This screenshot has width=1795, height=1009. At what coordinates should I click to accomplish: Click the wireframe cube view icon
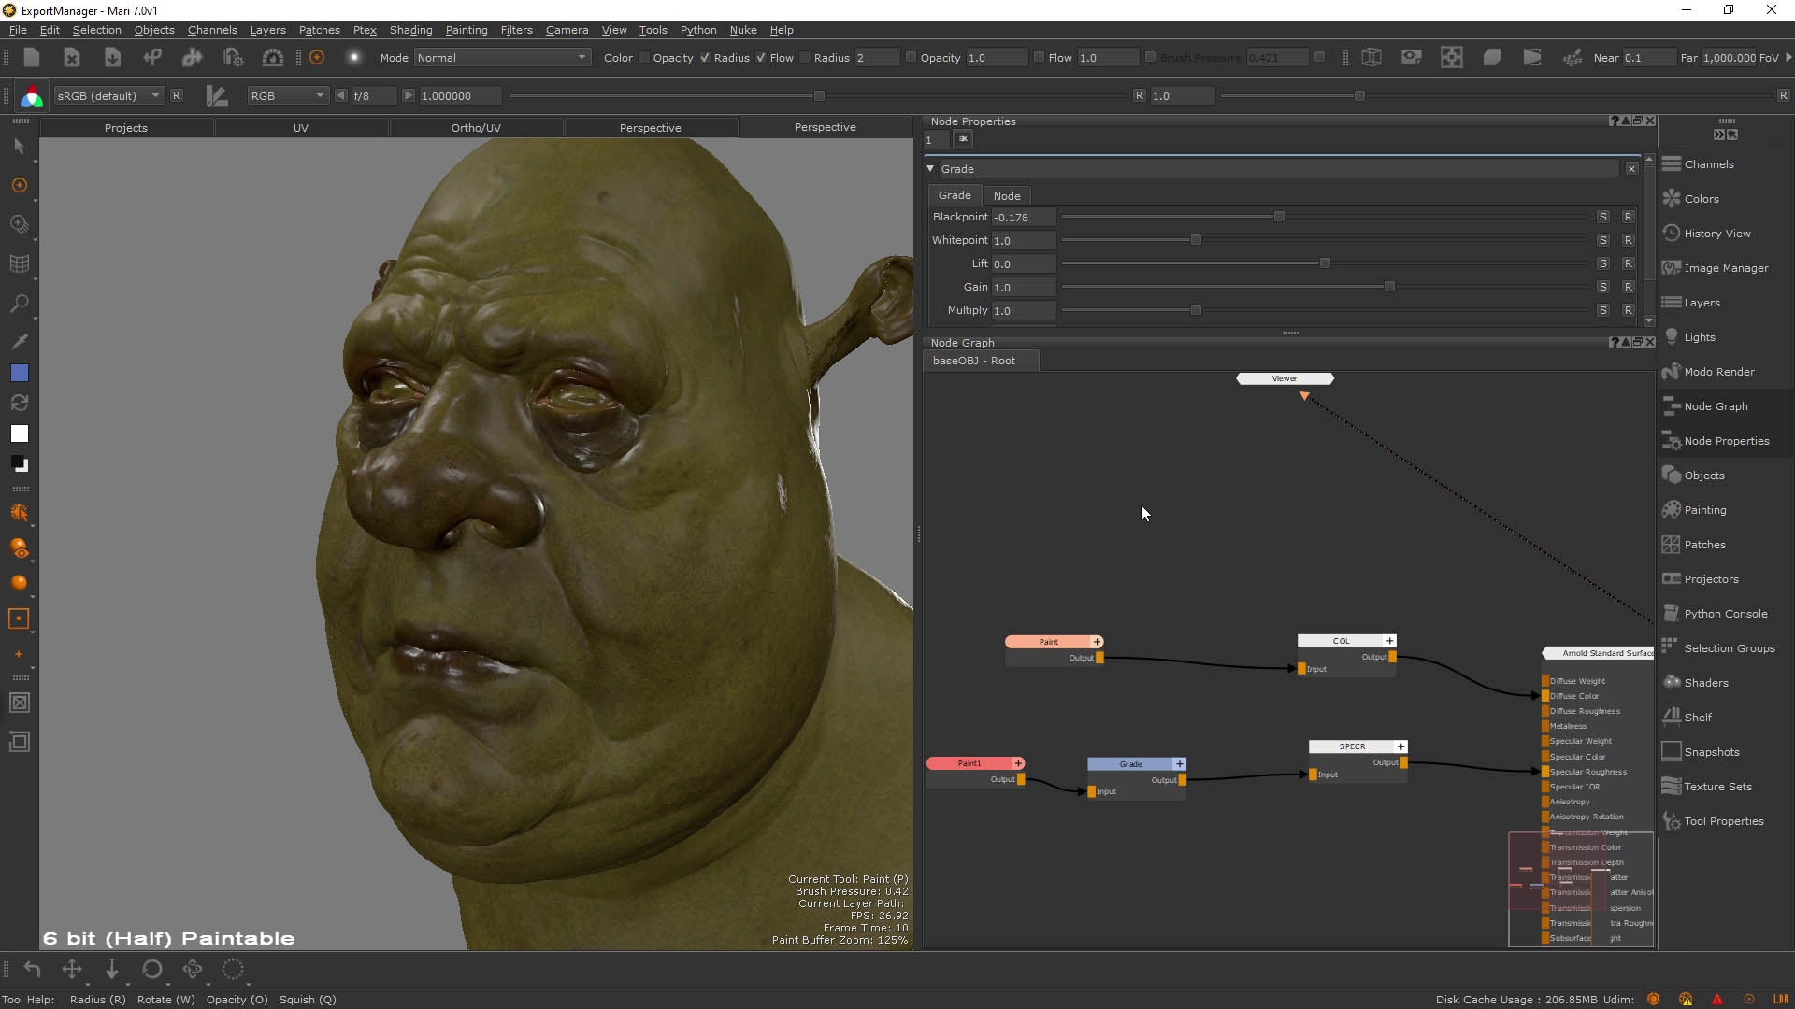[x=1371, y=57]
